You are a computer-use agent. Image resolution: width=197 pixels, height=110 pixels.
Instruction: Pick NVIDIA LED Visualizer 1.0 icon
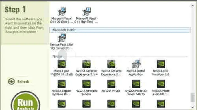pos(161,64)
